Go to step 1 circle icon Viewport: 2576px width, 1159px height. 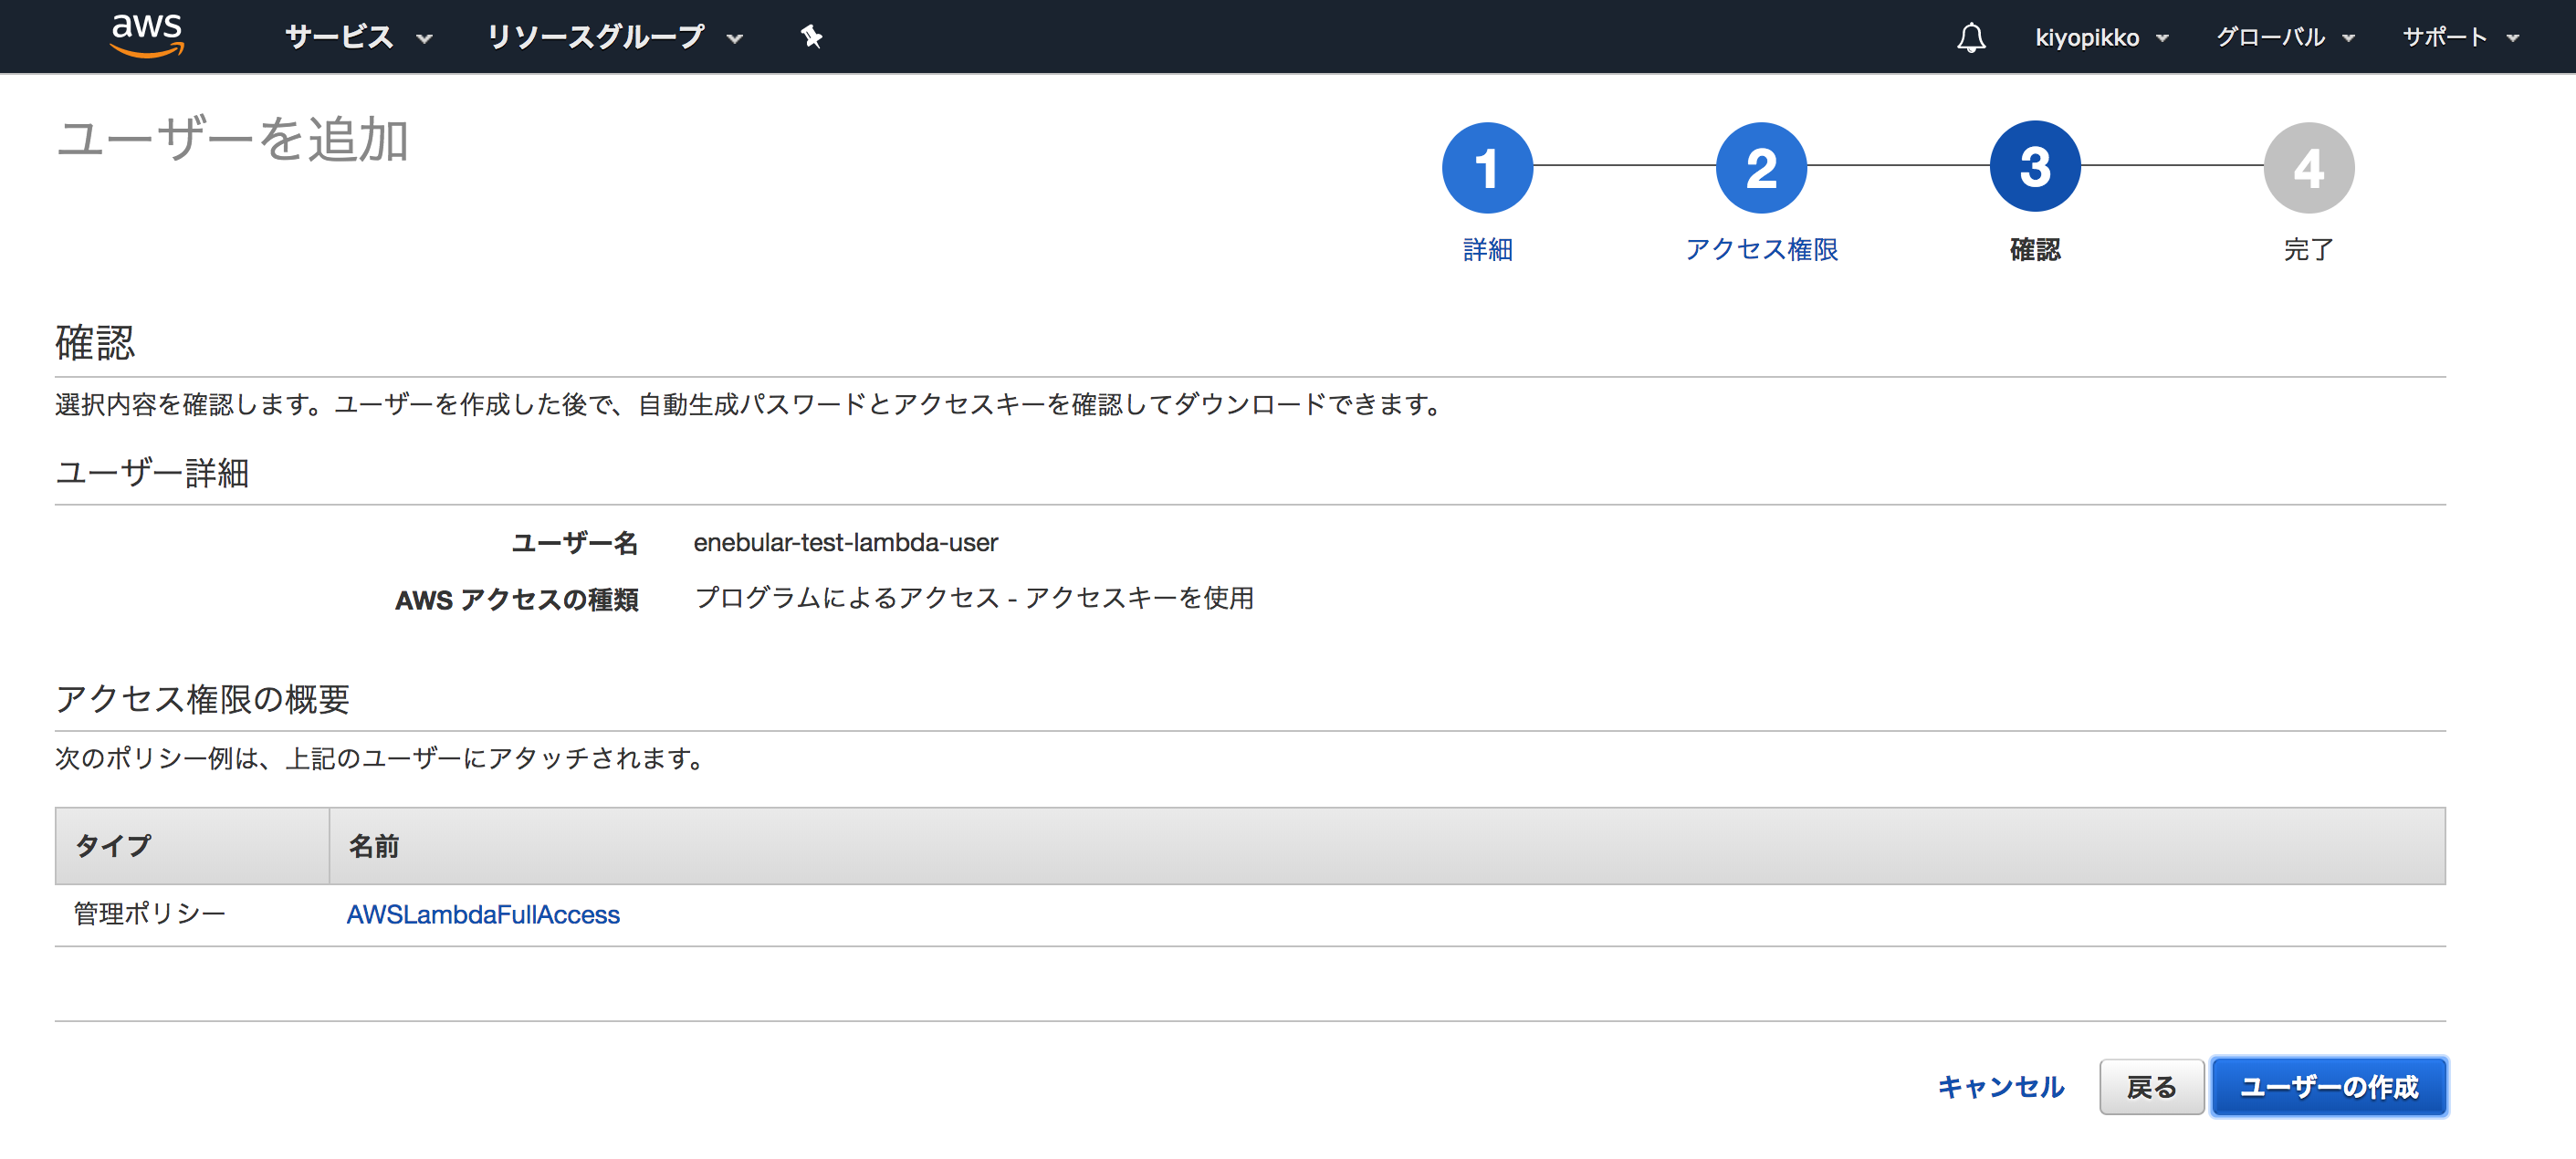1486,167
